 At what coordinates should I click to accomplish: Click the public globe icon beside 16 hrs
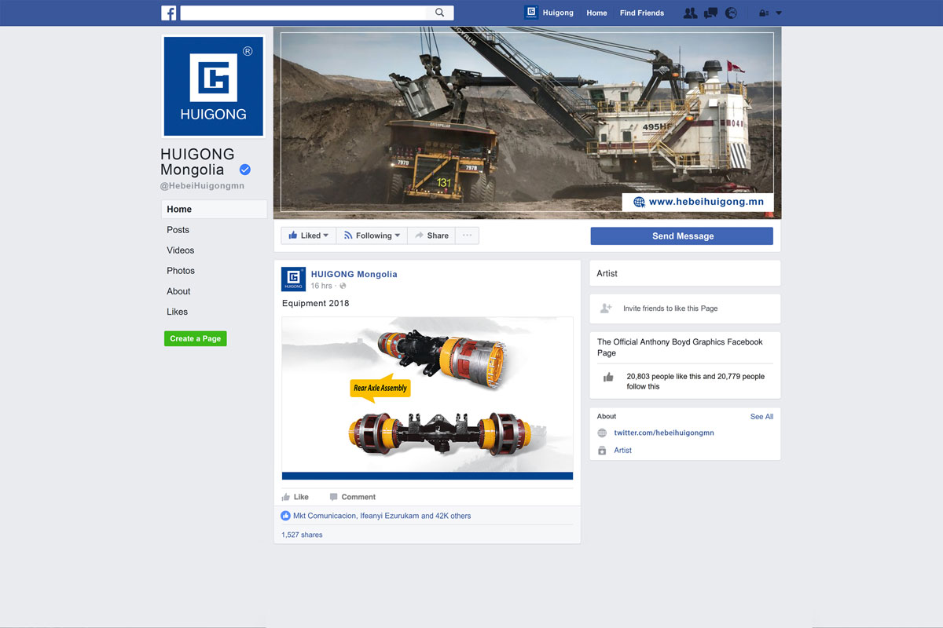pos(343,286)
